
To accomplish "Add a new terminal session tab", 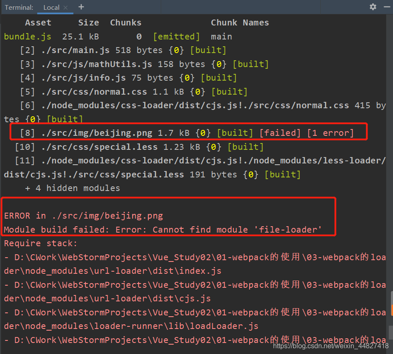I will 81,7.
